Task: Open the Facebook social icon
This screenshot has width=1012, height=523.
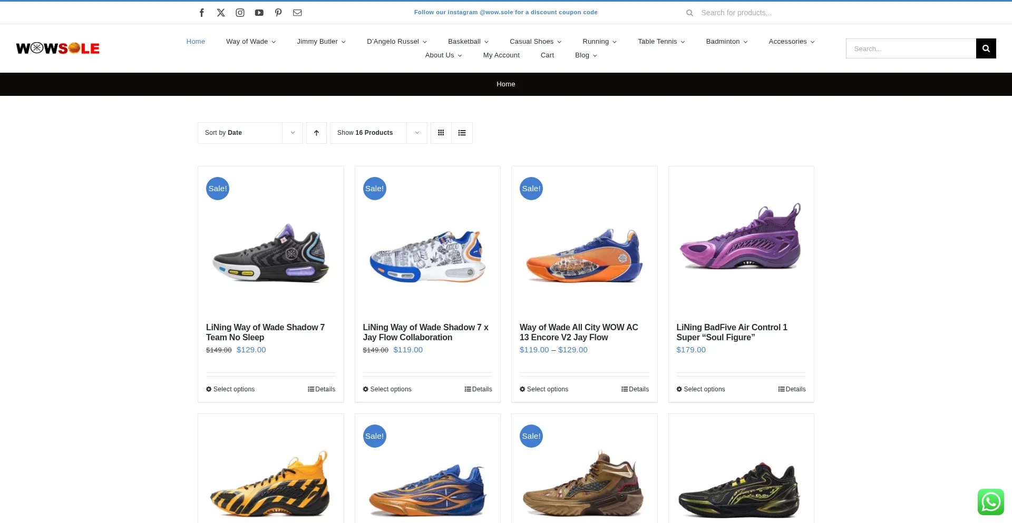Action: 202,13
